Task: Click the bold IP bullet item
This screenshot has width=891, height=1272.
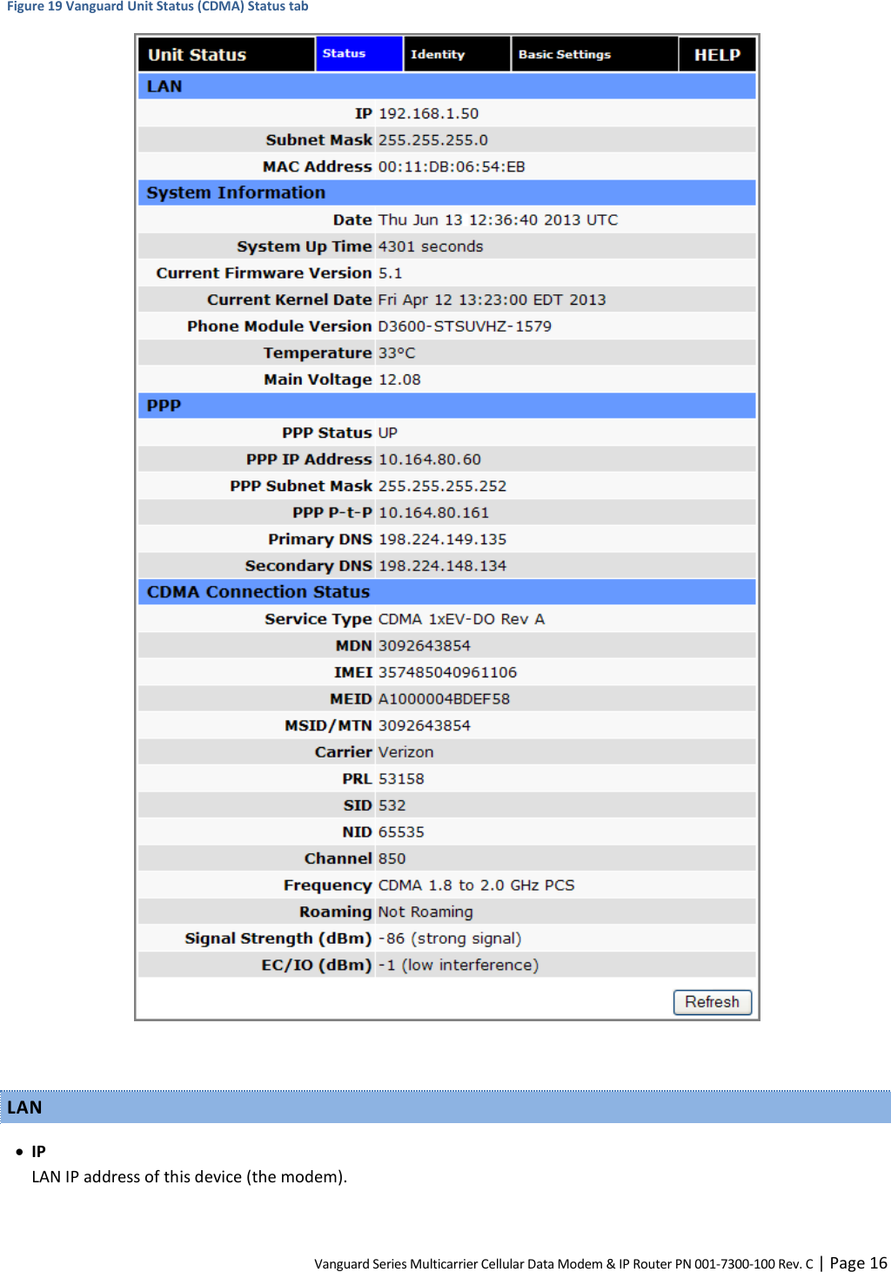Action: [38, 1151]
